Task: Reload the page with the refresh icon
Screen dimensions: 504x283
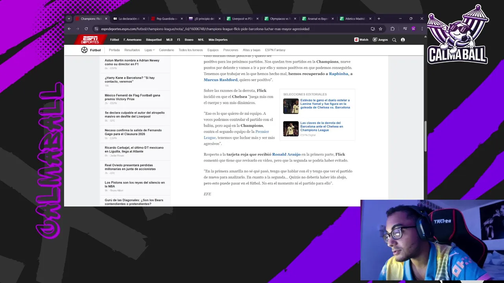Action: (86, 29)
